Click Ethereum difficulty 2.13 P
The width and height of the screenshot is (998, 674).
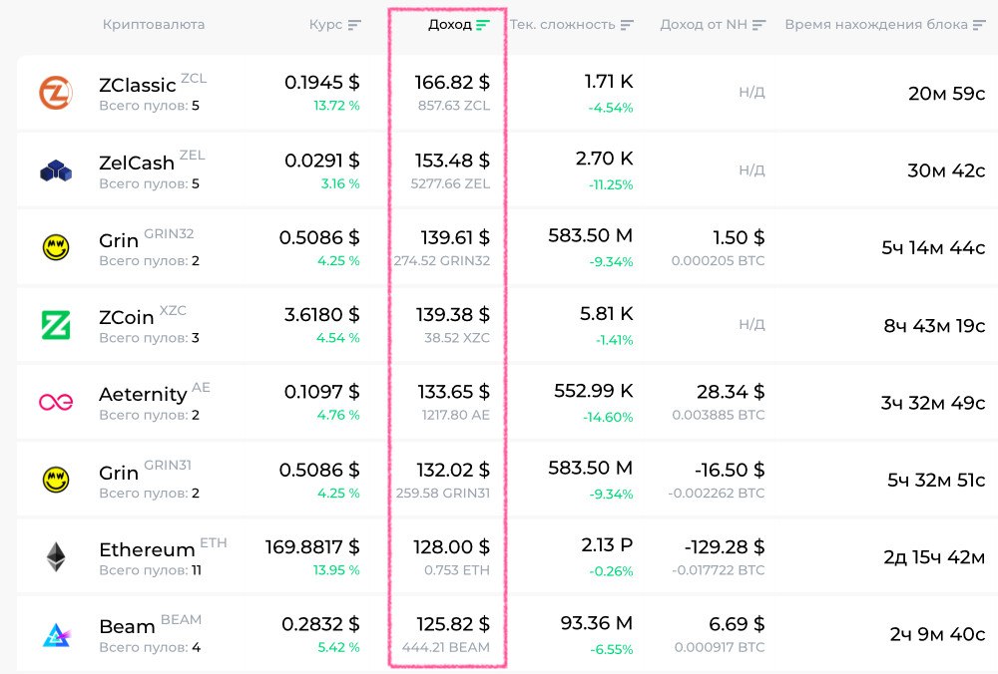click(x=607, y=545)
